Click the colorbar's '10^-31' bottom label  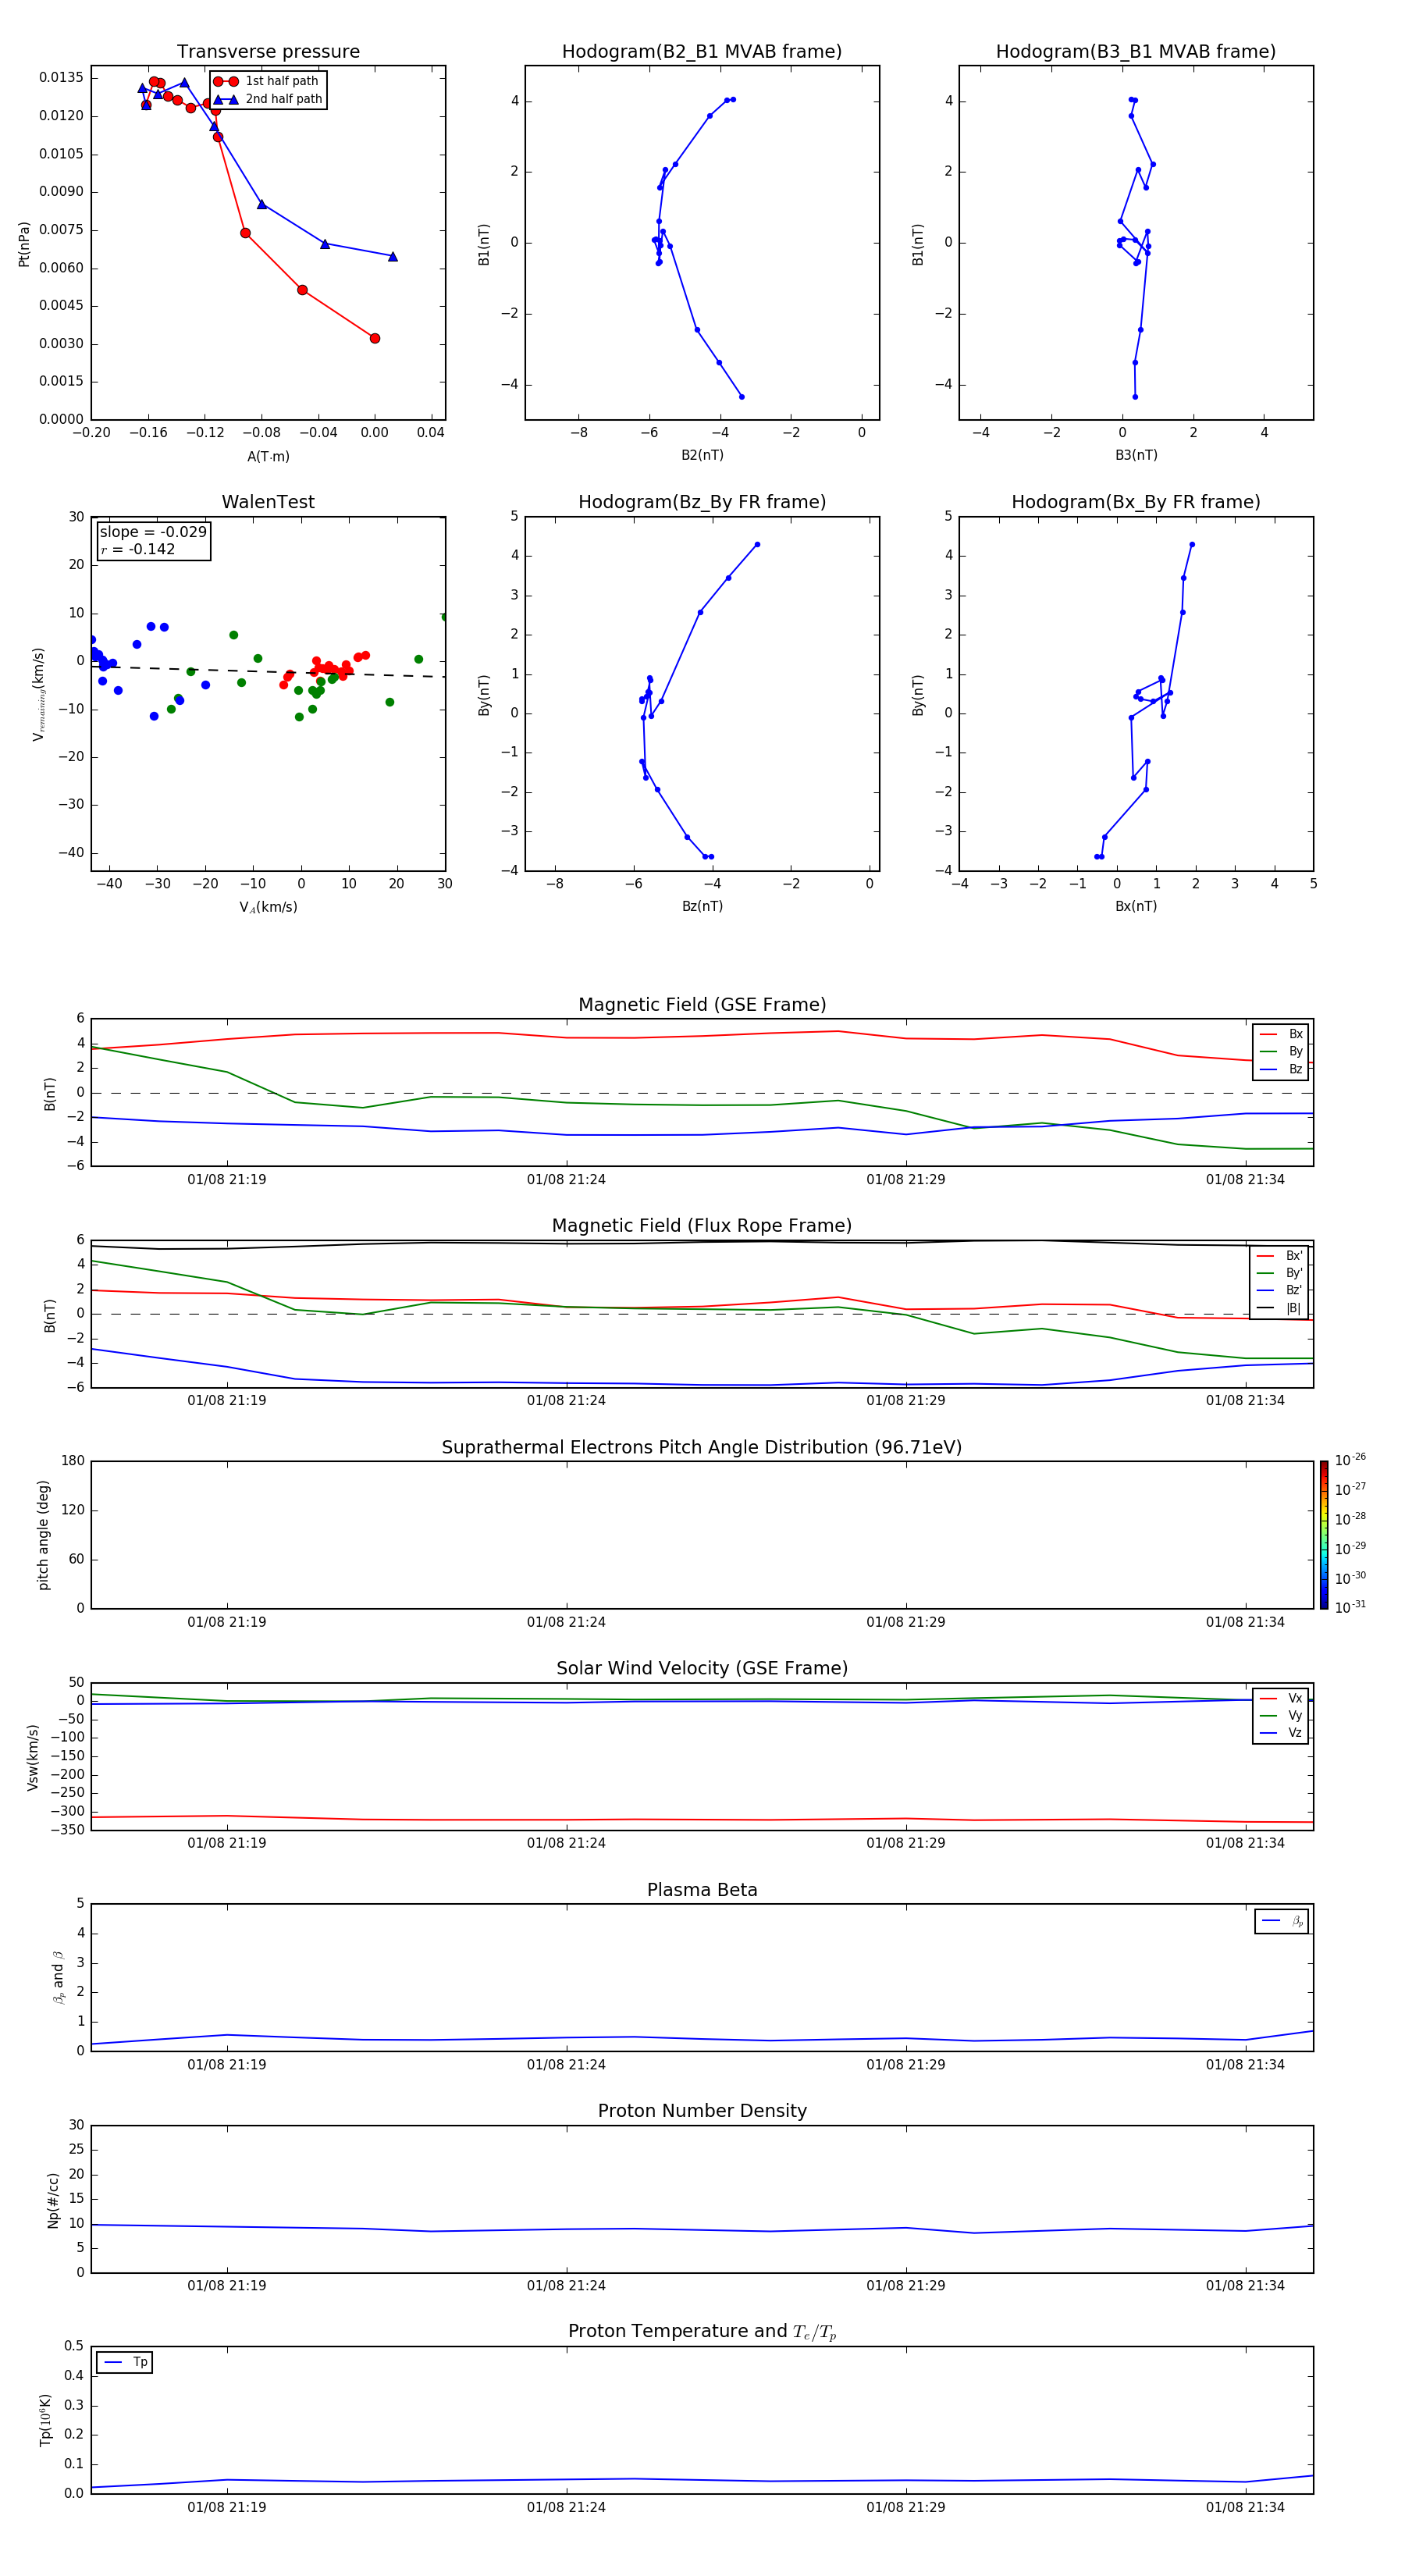[1350, 1607]
